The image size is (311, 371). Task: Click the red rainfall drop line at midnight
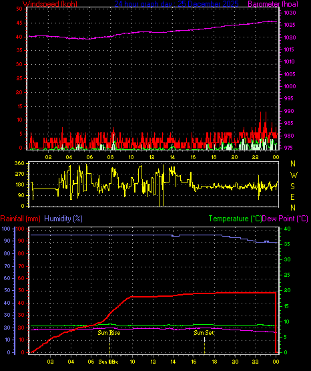tap(276, 322)
